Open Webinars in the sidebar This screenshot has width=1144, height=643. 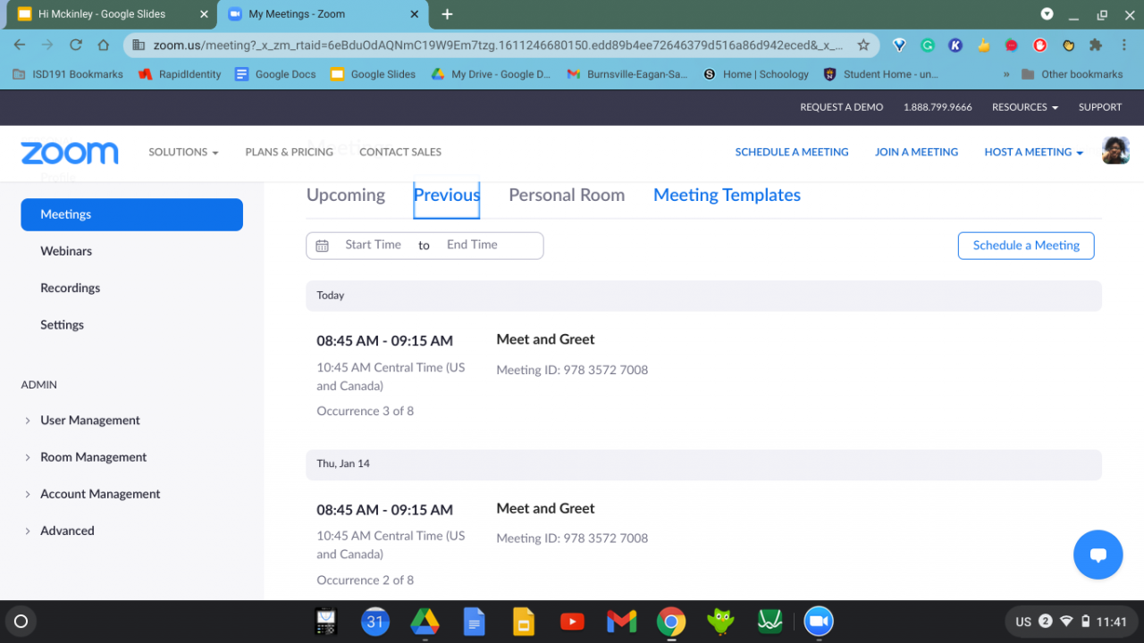pyautogui.click(x=66, y=251)
